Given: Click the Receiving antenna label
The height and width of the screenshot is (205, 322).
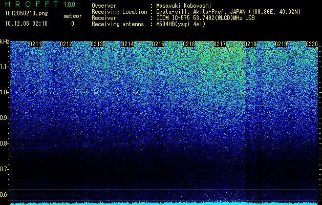Looking at the screenshot, I should 118,24.
